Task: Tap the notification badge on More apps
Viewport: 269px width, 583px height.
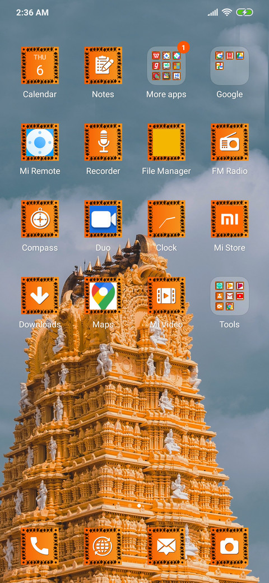Action: pos(184,48)
